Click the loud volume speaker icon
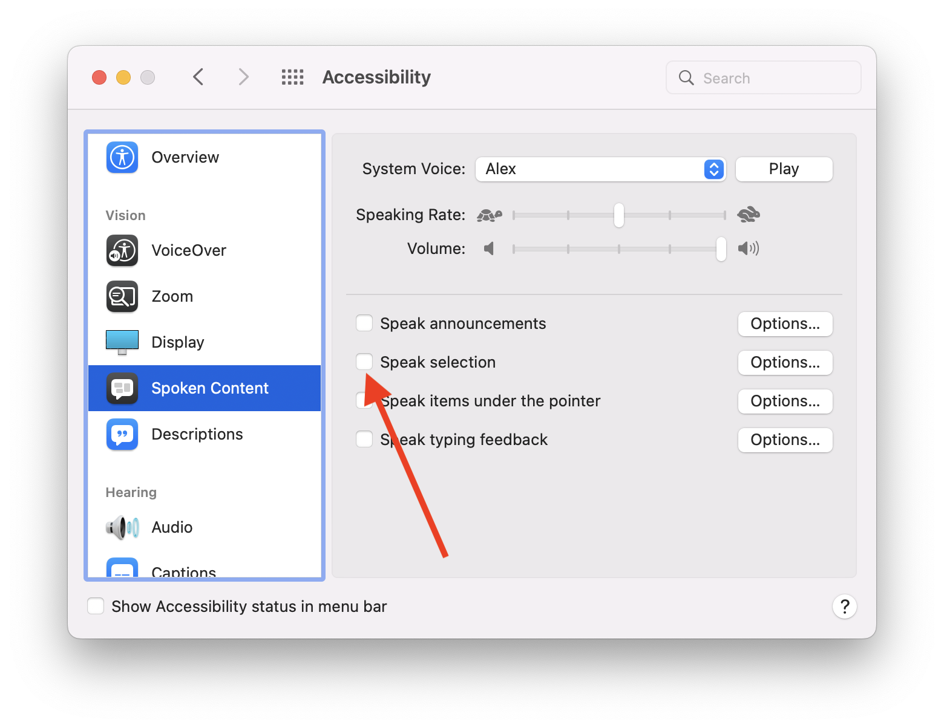Viewport: 944px width, 728px height. pyautogui.click(x=749, y=249)
